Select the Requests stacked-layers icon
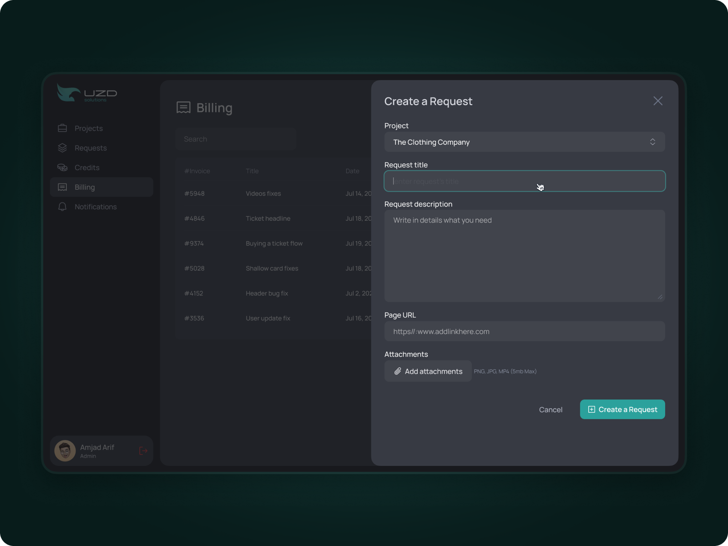Viewport: 728px width, 546px height. point(63,147)
